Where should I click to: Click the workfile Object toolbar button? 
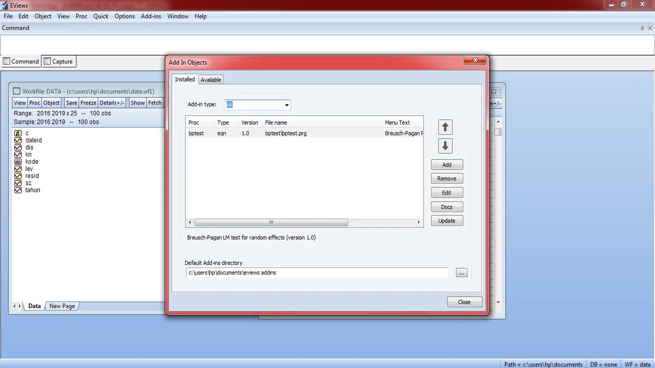(51, 103)
